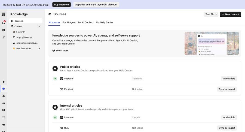
Task: Open the Test Fin dropdown
Action: pyautogui.click(x=211, y=14)
